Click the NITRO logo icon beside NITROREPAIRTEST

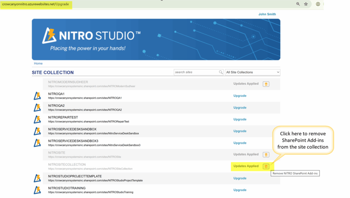37,119
